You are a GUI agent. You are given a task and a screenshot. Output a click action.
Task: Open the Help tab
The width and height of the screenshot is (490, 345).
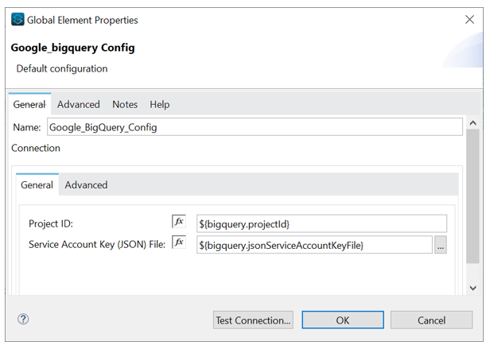click(x=159, y=104)
